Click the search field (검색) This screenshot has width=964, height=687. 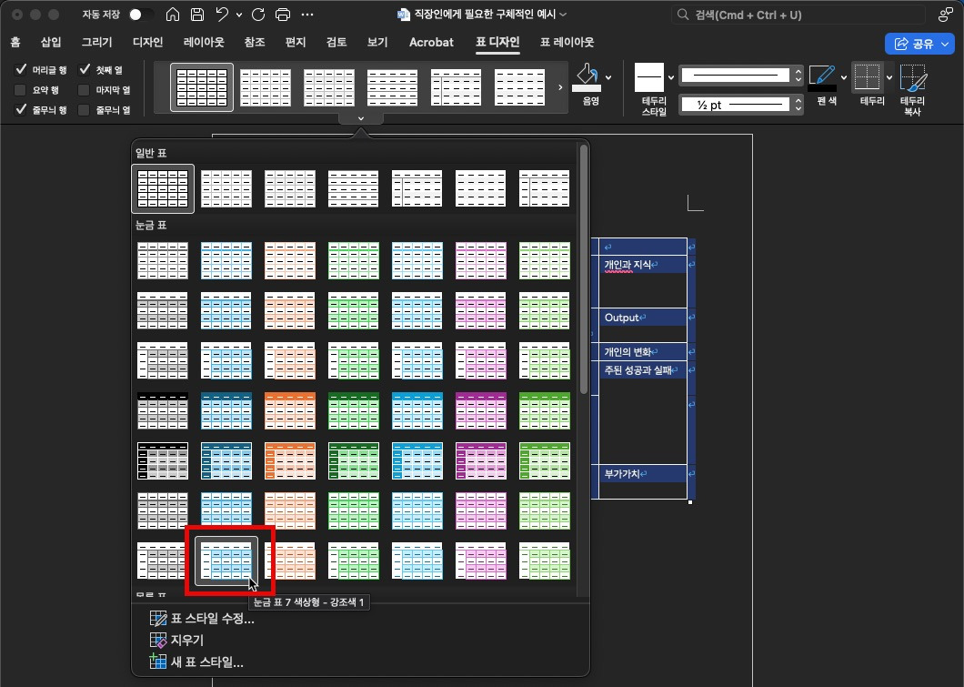[798, 15]
